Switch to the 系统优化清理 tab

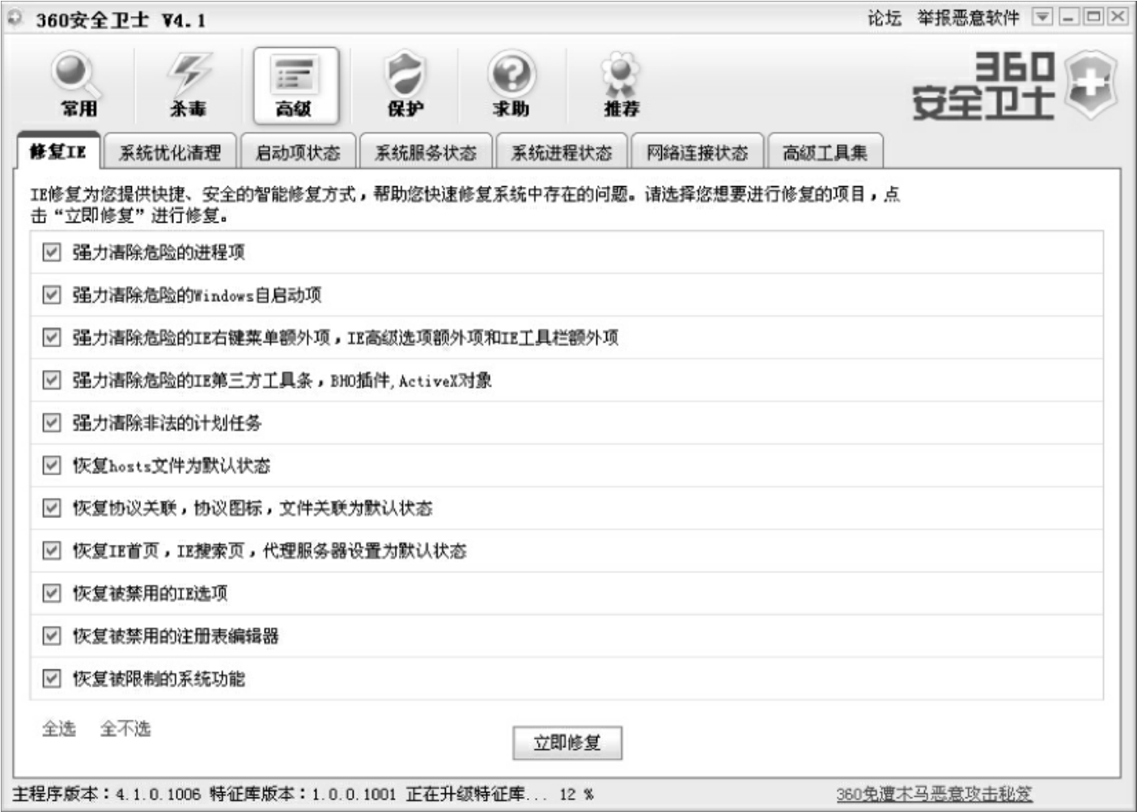pos(170,152)
